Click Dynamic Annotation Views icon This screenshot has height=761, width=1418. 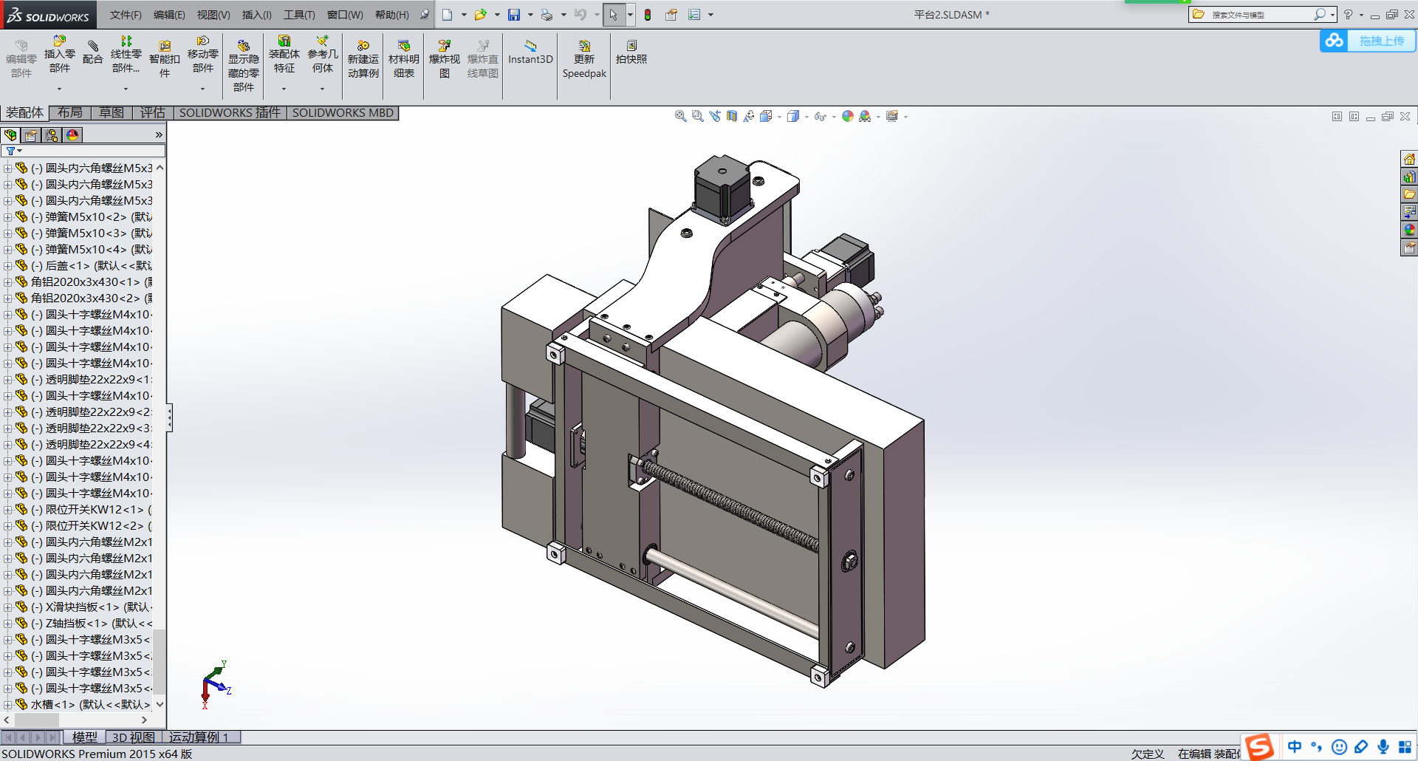point(749,116)
